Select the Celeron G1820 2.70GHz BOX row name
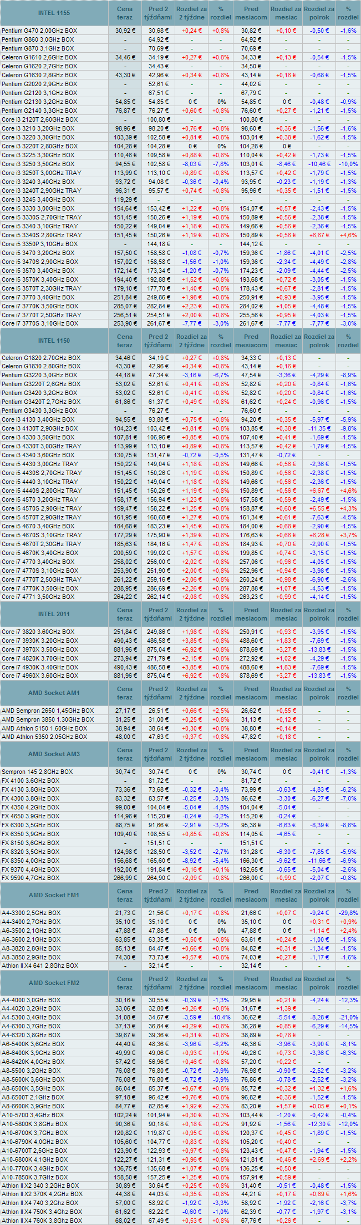The width and height of the screenshot is (361, 1225). point(41,358)
